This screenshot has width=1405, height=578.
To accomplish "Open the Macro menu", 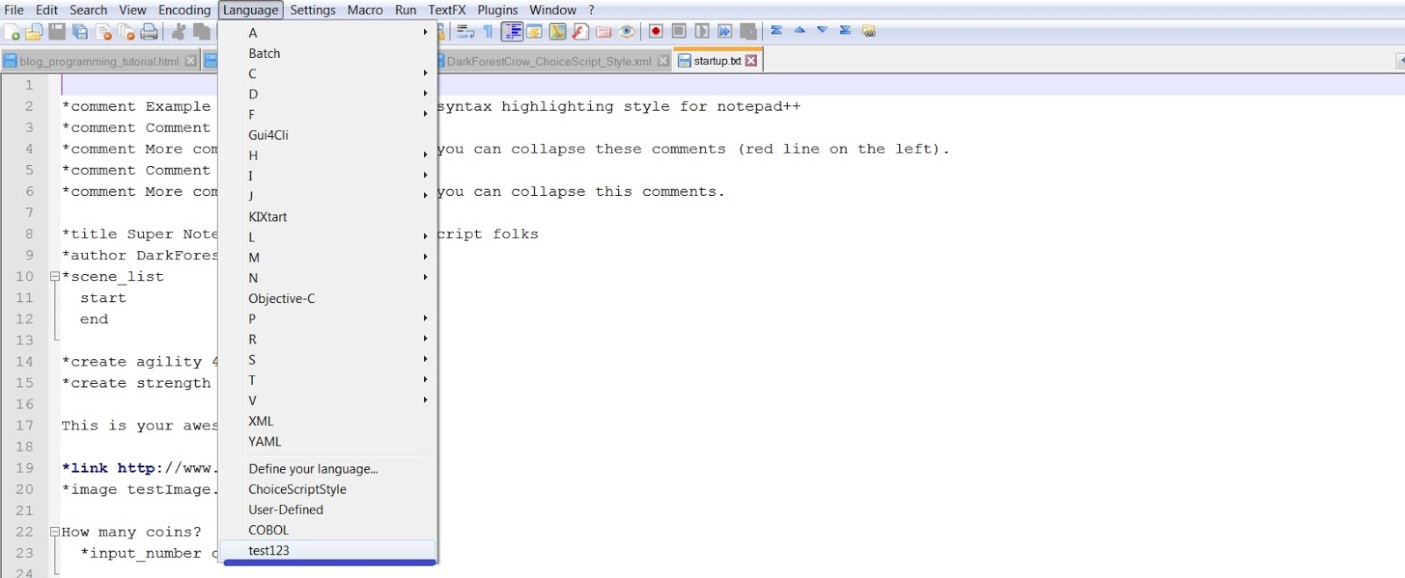I will (365, 10).
